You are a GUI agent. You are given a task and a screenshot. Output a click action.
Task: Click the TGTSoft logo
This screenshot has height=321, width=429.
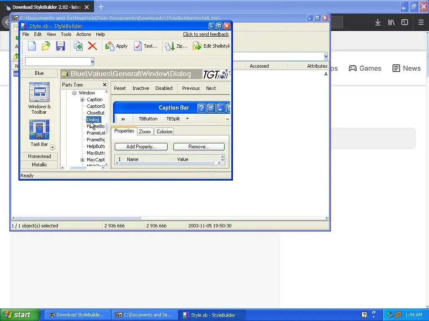(x=217, y=74)
